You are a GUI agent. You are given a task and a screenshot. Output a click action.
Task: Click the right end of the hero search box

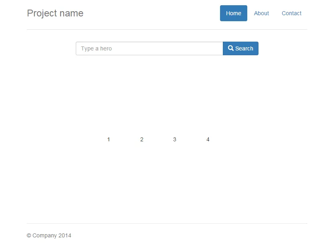(x=216, y=48)
